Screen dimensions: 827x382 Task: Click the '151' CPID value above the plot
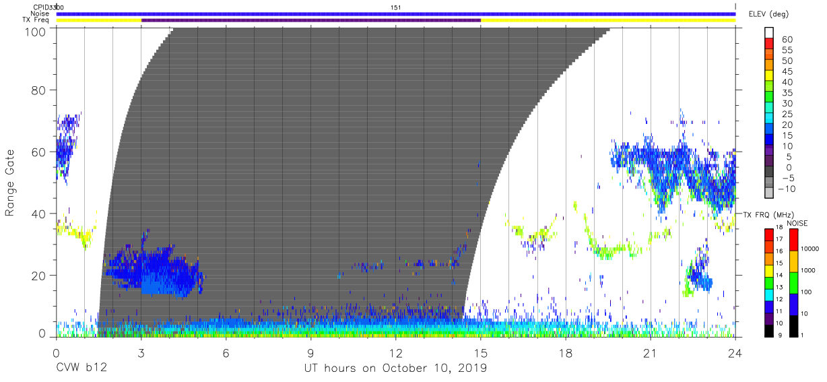(396, 7)
